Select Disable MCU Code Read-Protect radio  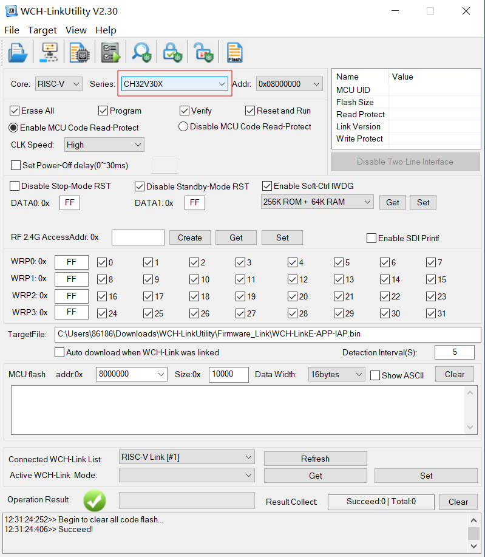pos(183,126)
